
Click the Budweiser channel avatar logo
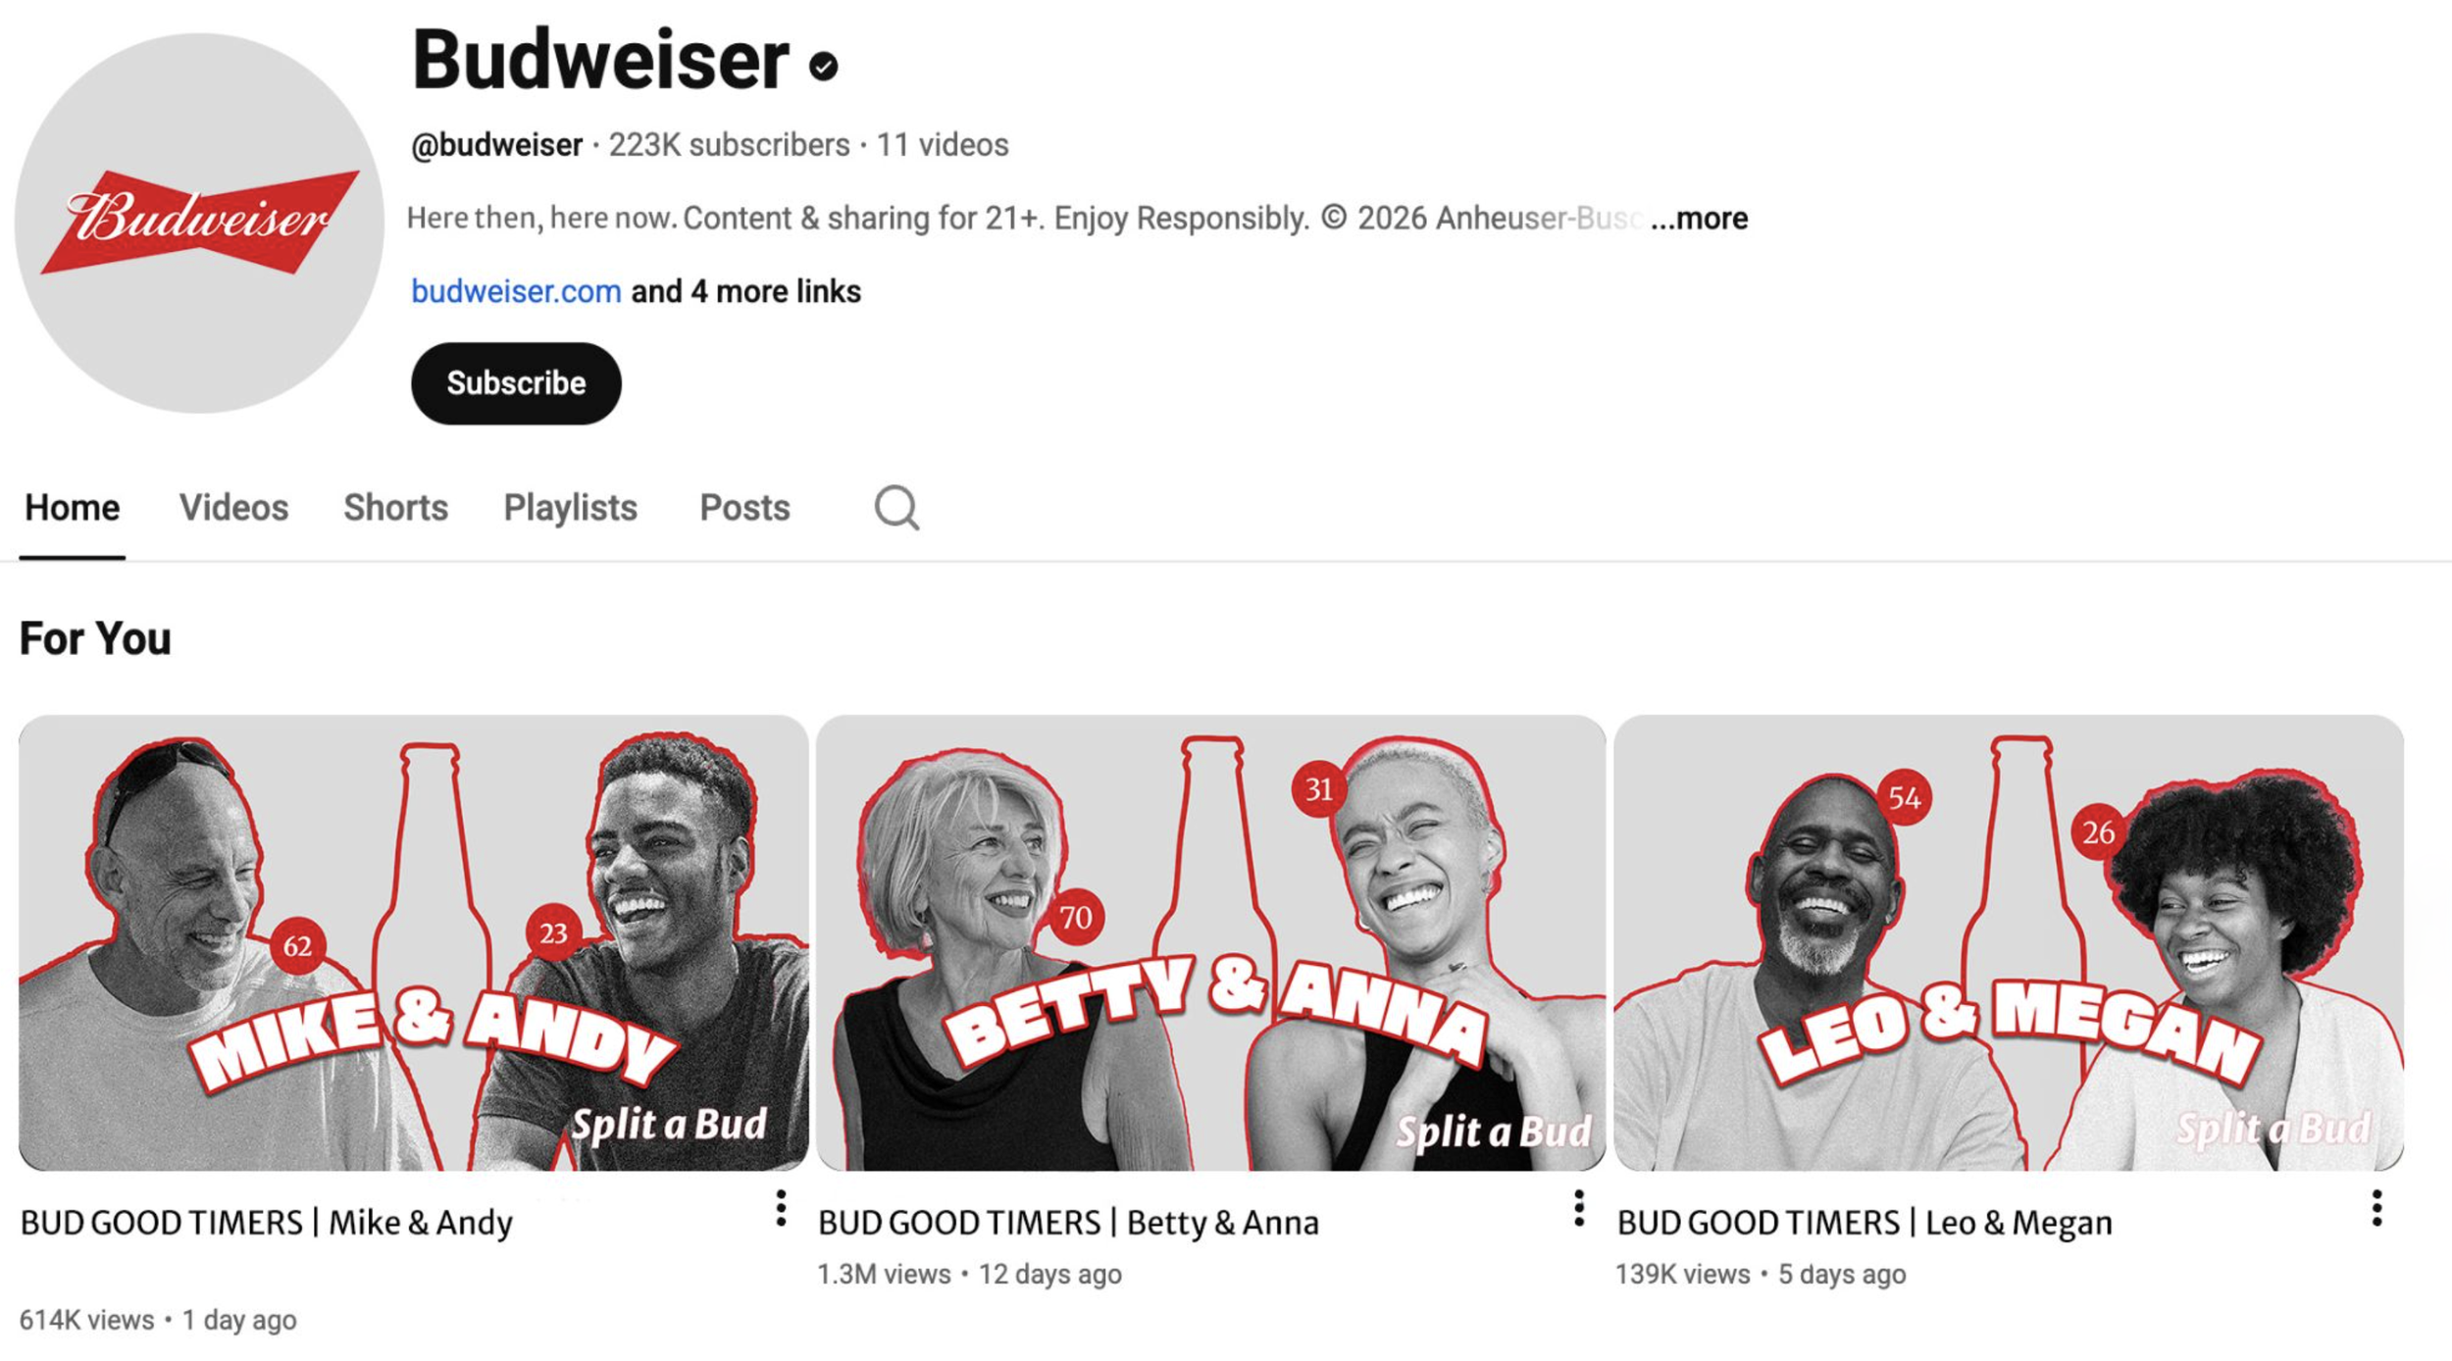(199, 223)
